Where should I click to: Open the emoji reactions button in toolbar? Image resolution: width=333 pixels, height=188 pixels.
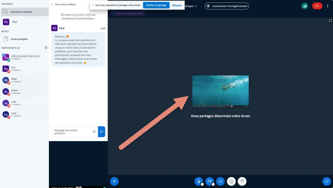(231, 181)
